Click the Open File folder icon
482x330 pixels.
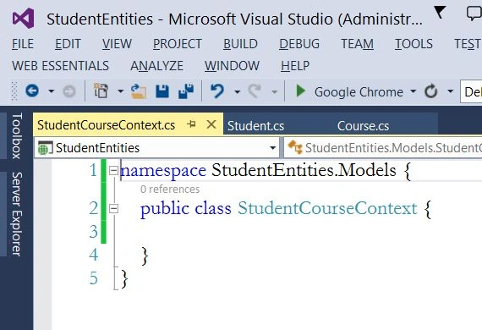click(x=139, y=91)
